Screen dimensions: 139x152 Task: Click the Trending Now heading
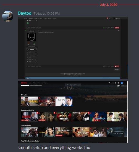pos(26,126)
